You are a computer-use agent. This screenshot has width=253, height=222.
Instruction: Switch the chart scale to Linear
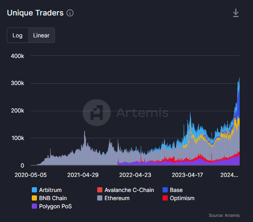(41, 35)
